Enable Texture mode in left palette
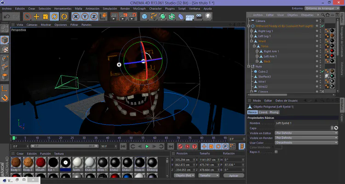345x184 pixels. [x=5, y=49]
